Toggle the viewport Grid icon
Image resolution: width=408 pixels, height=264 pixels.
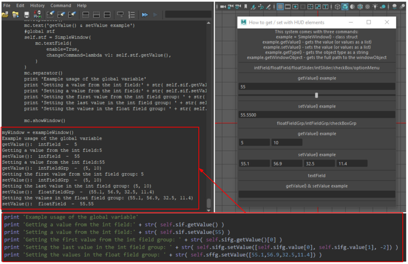(280, 6)
